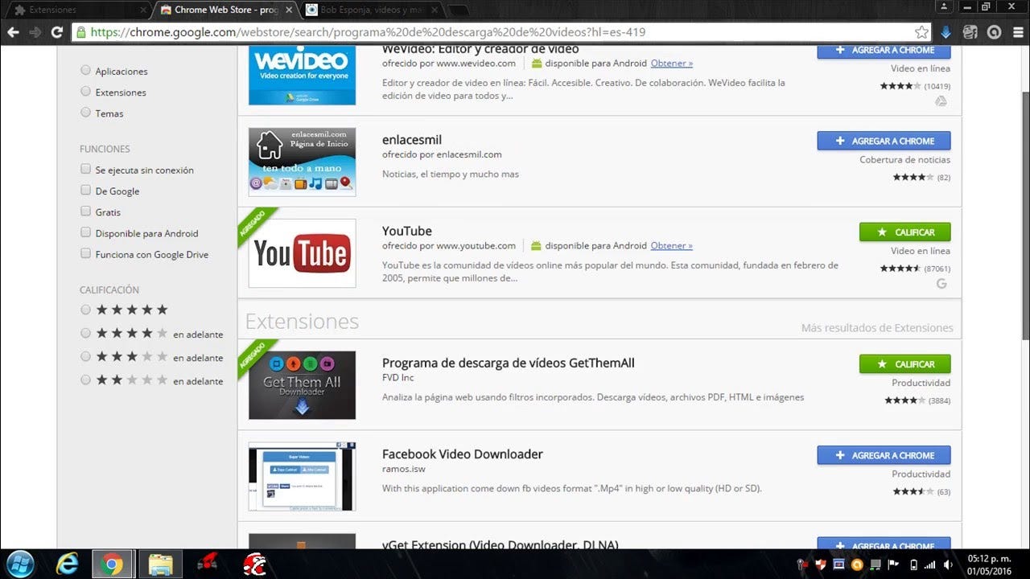1030x579 pixels.
Task: Select three stars 'en adelante' rating
Action: click(x=85, y=356)
